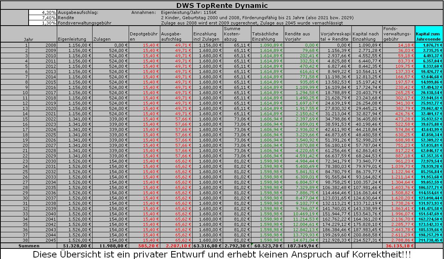Click the year-end capital cell '67.357,35 €'
The height and width of the screenshot is (259, 444).
[x=429, y=156]
